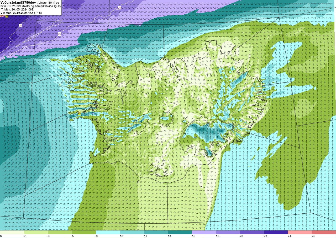This screenshot has height=238, width=336.
Task: Click the 12–14 m/s teal legend swatch
Action: coord(156,232)
